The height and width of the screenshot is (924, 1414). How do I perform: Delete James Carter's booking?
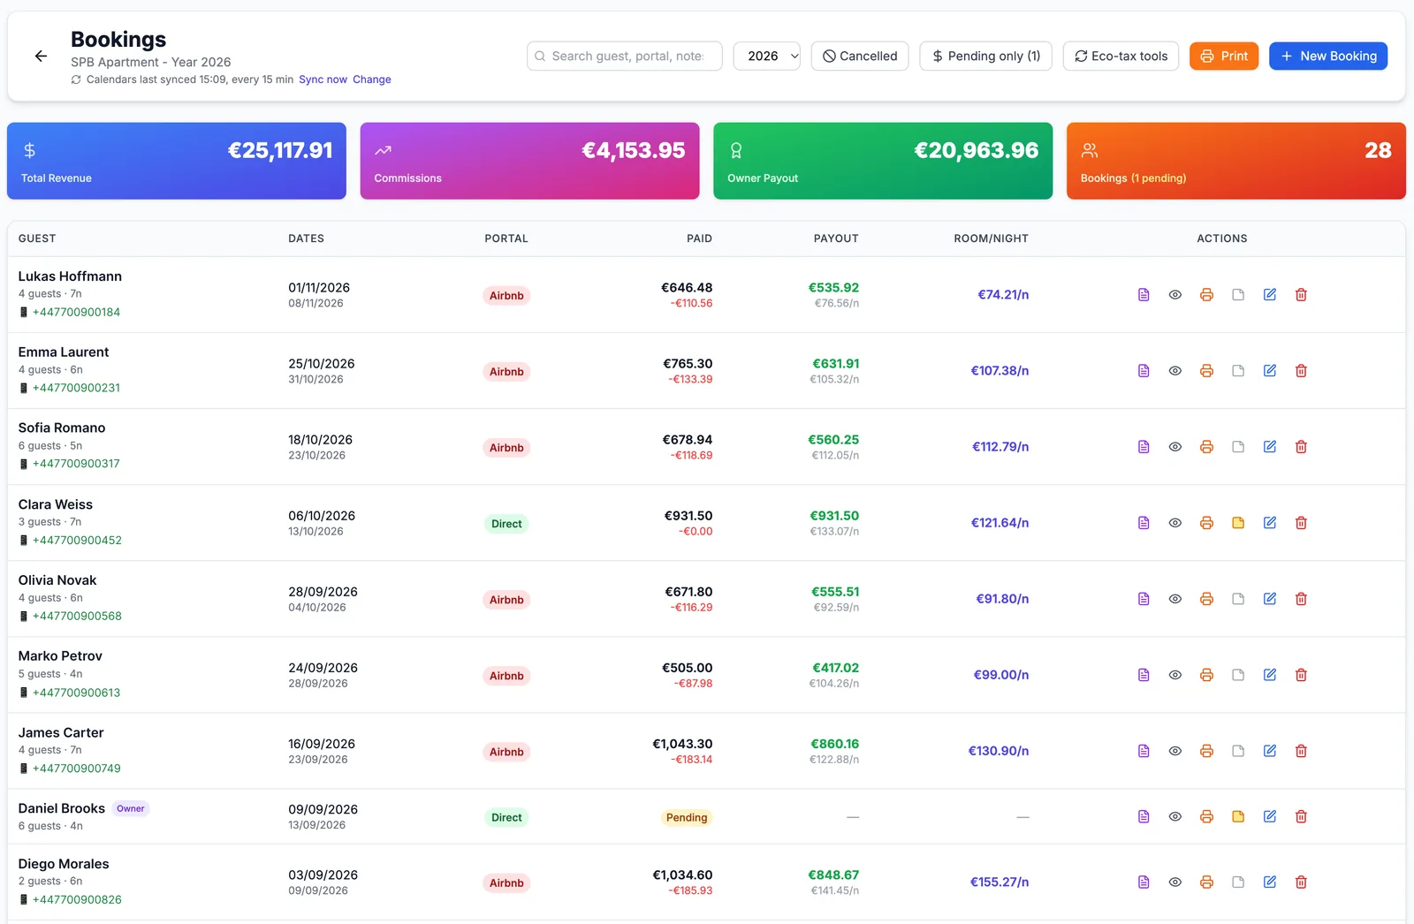(x=1301, y=751)
